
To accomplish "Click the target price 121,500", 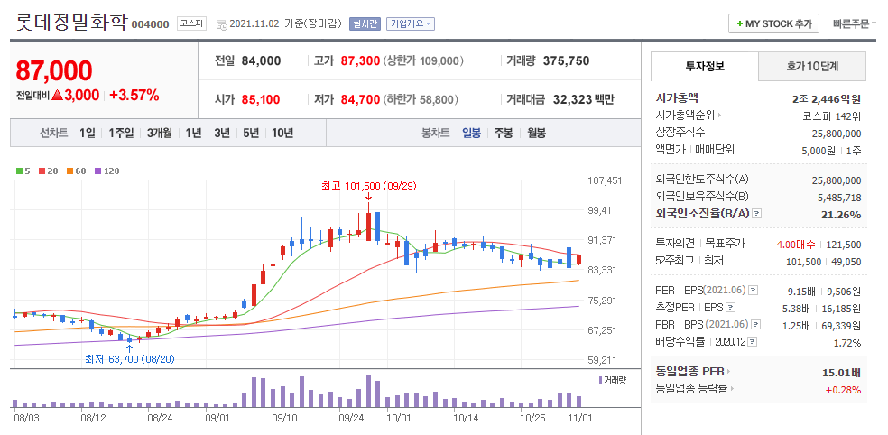I will point(844,245).
